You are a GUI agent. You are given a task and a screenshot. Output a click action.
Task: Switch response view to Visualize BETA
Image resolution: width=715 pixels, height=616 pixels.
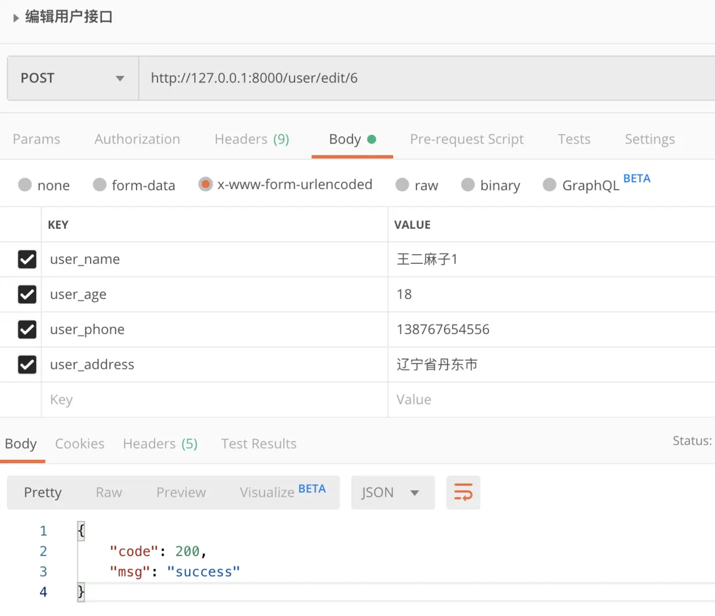point(283,492)
